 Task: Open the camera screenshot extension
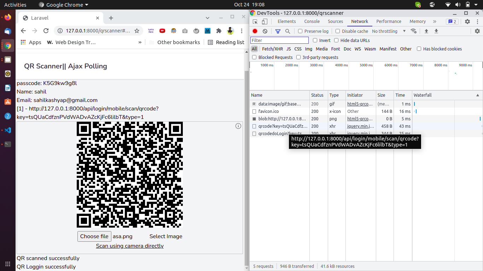click(x=185, y=31)
